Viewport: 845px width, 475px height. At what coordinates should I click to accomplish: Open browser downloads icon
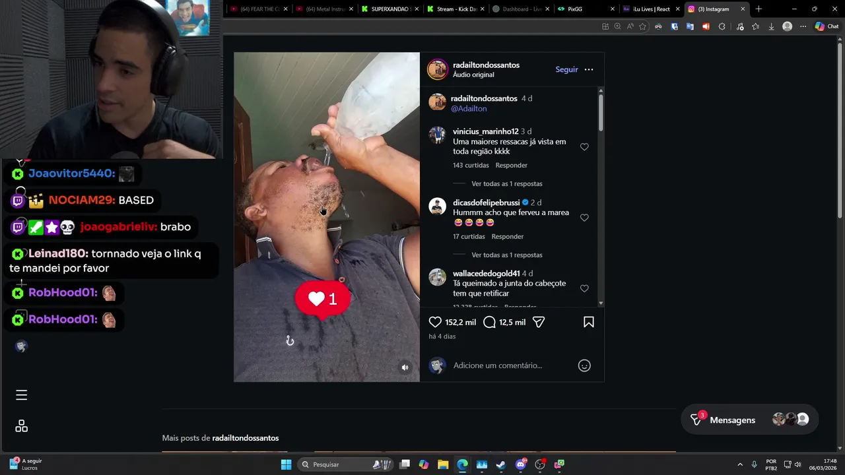click(x=771, y=26)
